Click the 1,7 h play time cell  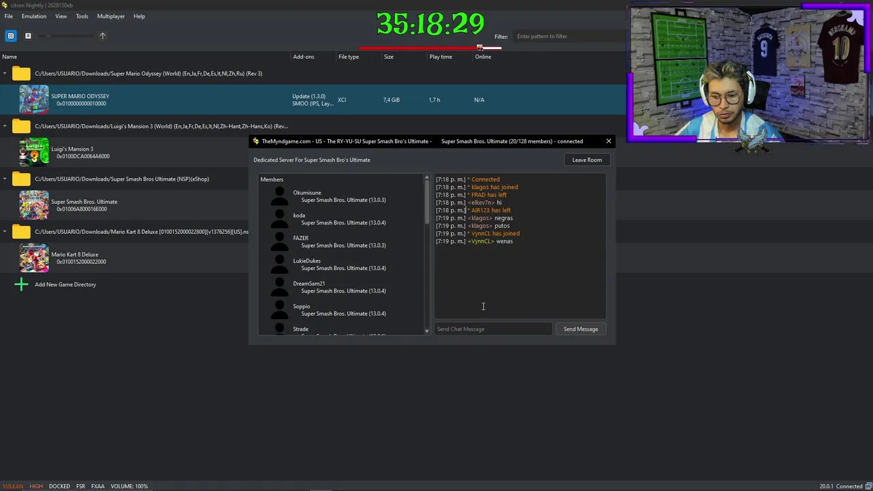click(x=434, y=100)
